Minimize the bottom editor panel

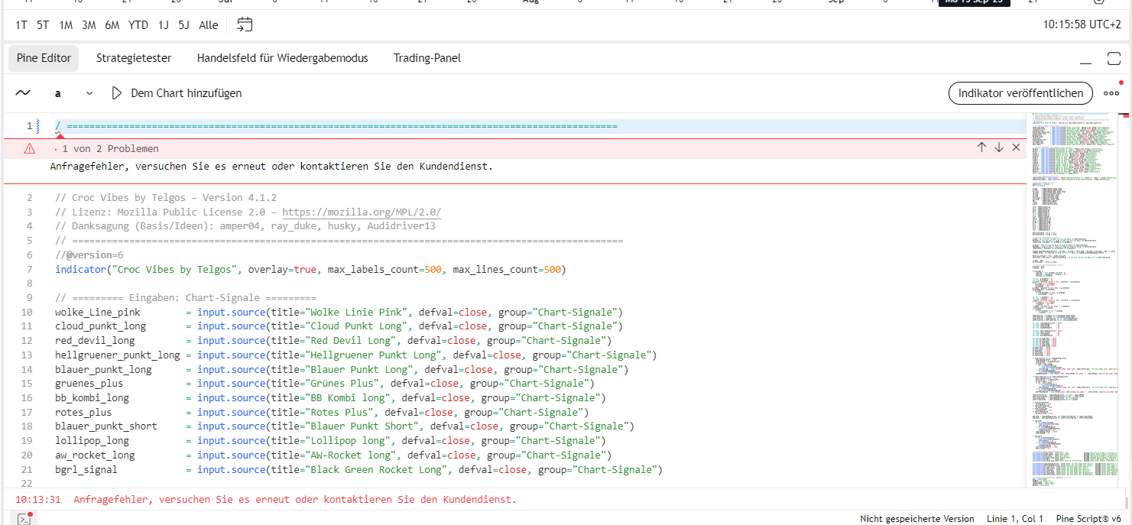(1086, 59)
